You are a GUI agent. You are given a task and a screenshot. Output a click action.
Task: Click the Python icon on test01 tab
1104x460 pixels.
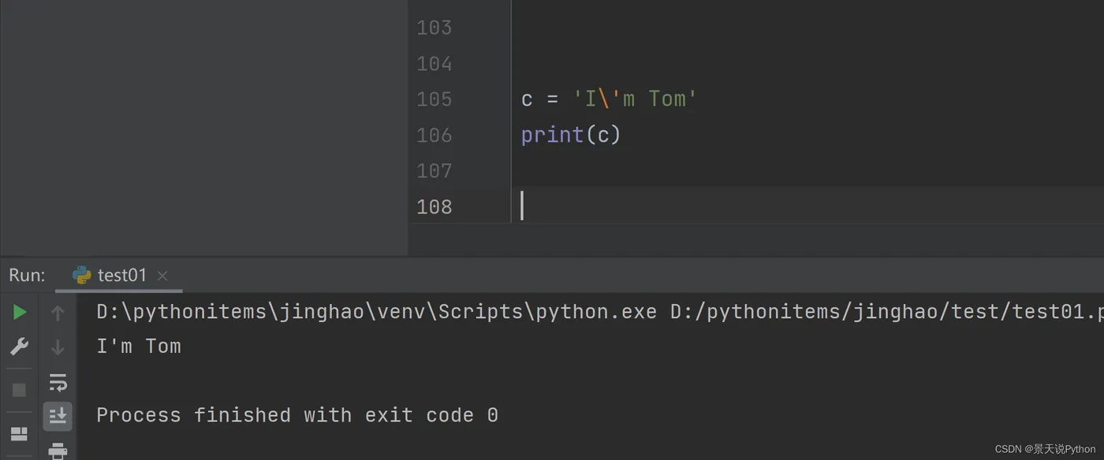[81, 275]
